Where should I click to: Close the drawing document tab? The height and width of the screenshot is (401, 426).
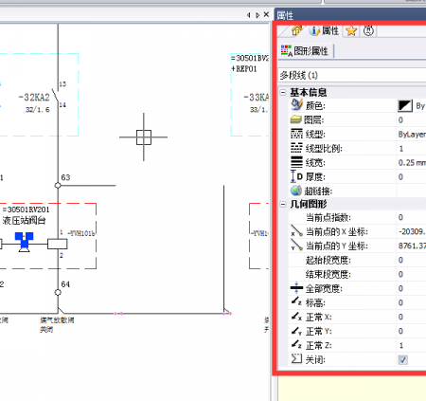(x=266, y=14)
